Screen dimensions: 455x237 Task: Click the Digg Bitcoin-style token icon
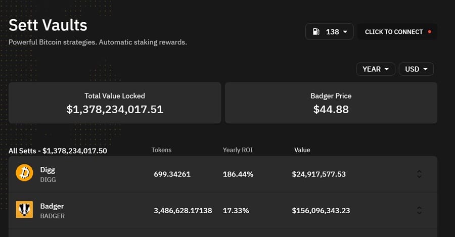click(x=24, y=174)
